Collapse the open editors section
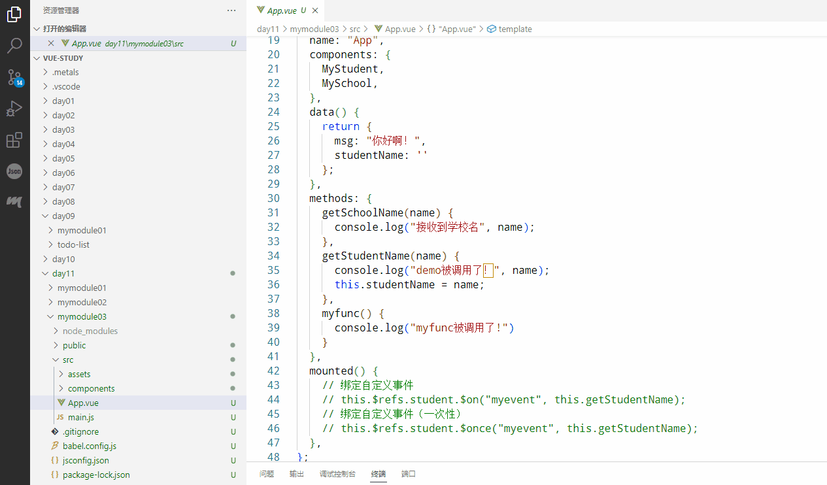The height and width of the screenshot is (485, 827). pyautogui.click(x=64, y=29)
